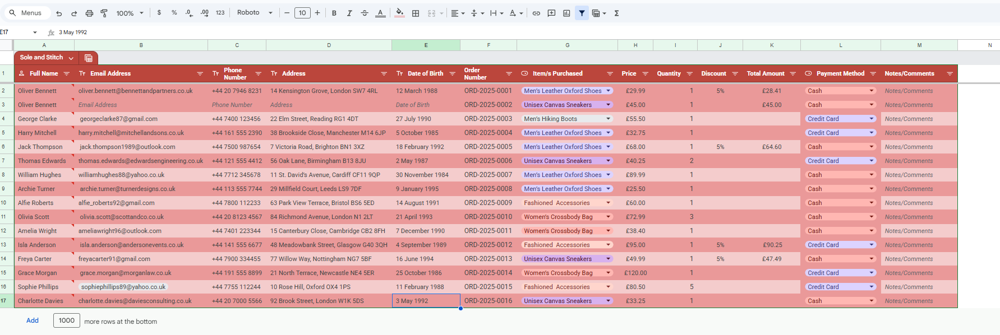The width and height of the screenshot is (1000, 335).
Task: Open the Email Address column filter
Action: coord(200,73)
